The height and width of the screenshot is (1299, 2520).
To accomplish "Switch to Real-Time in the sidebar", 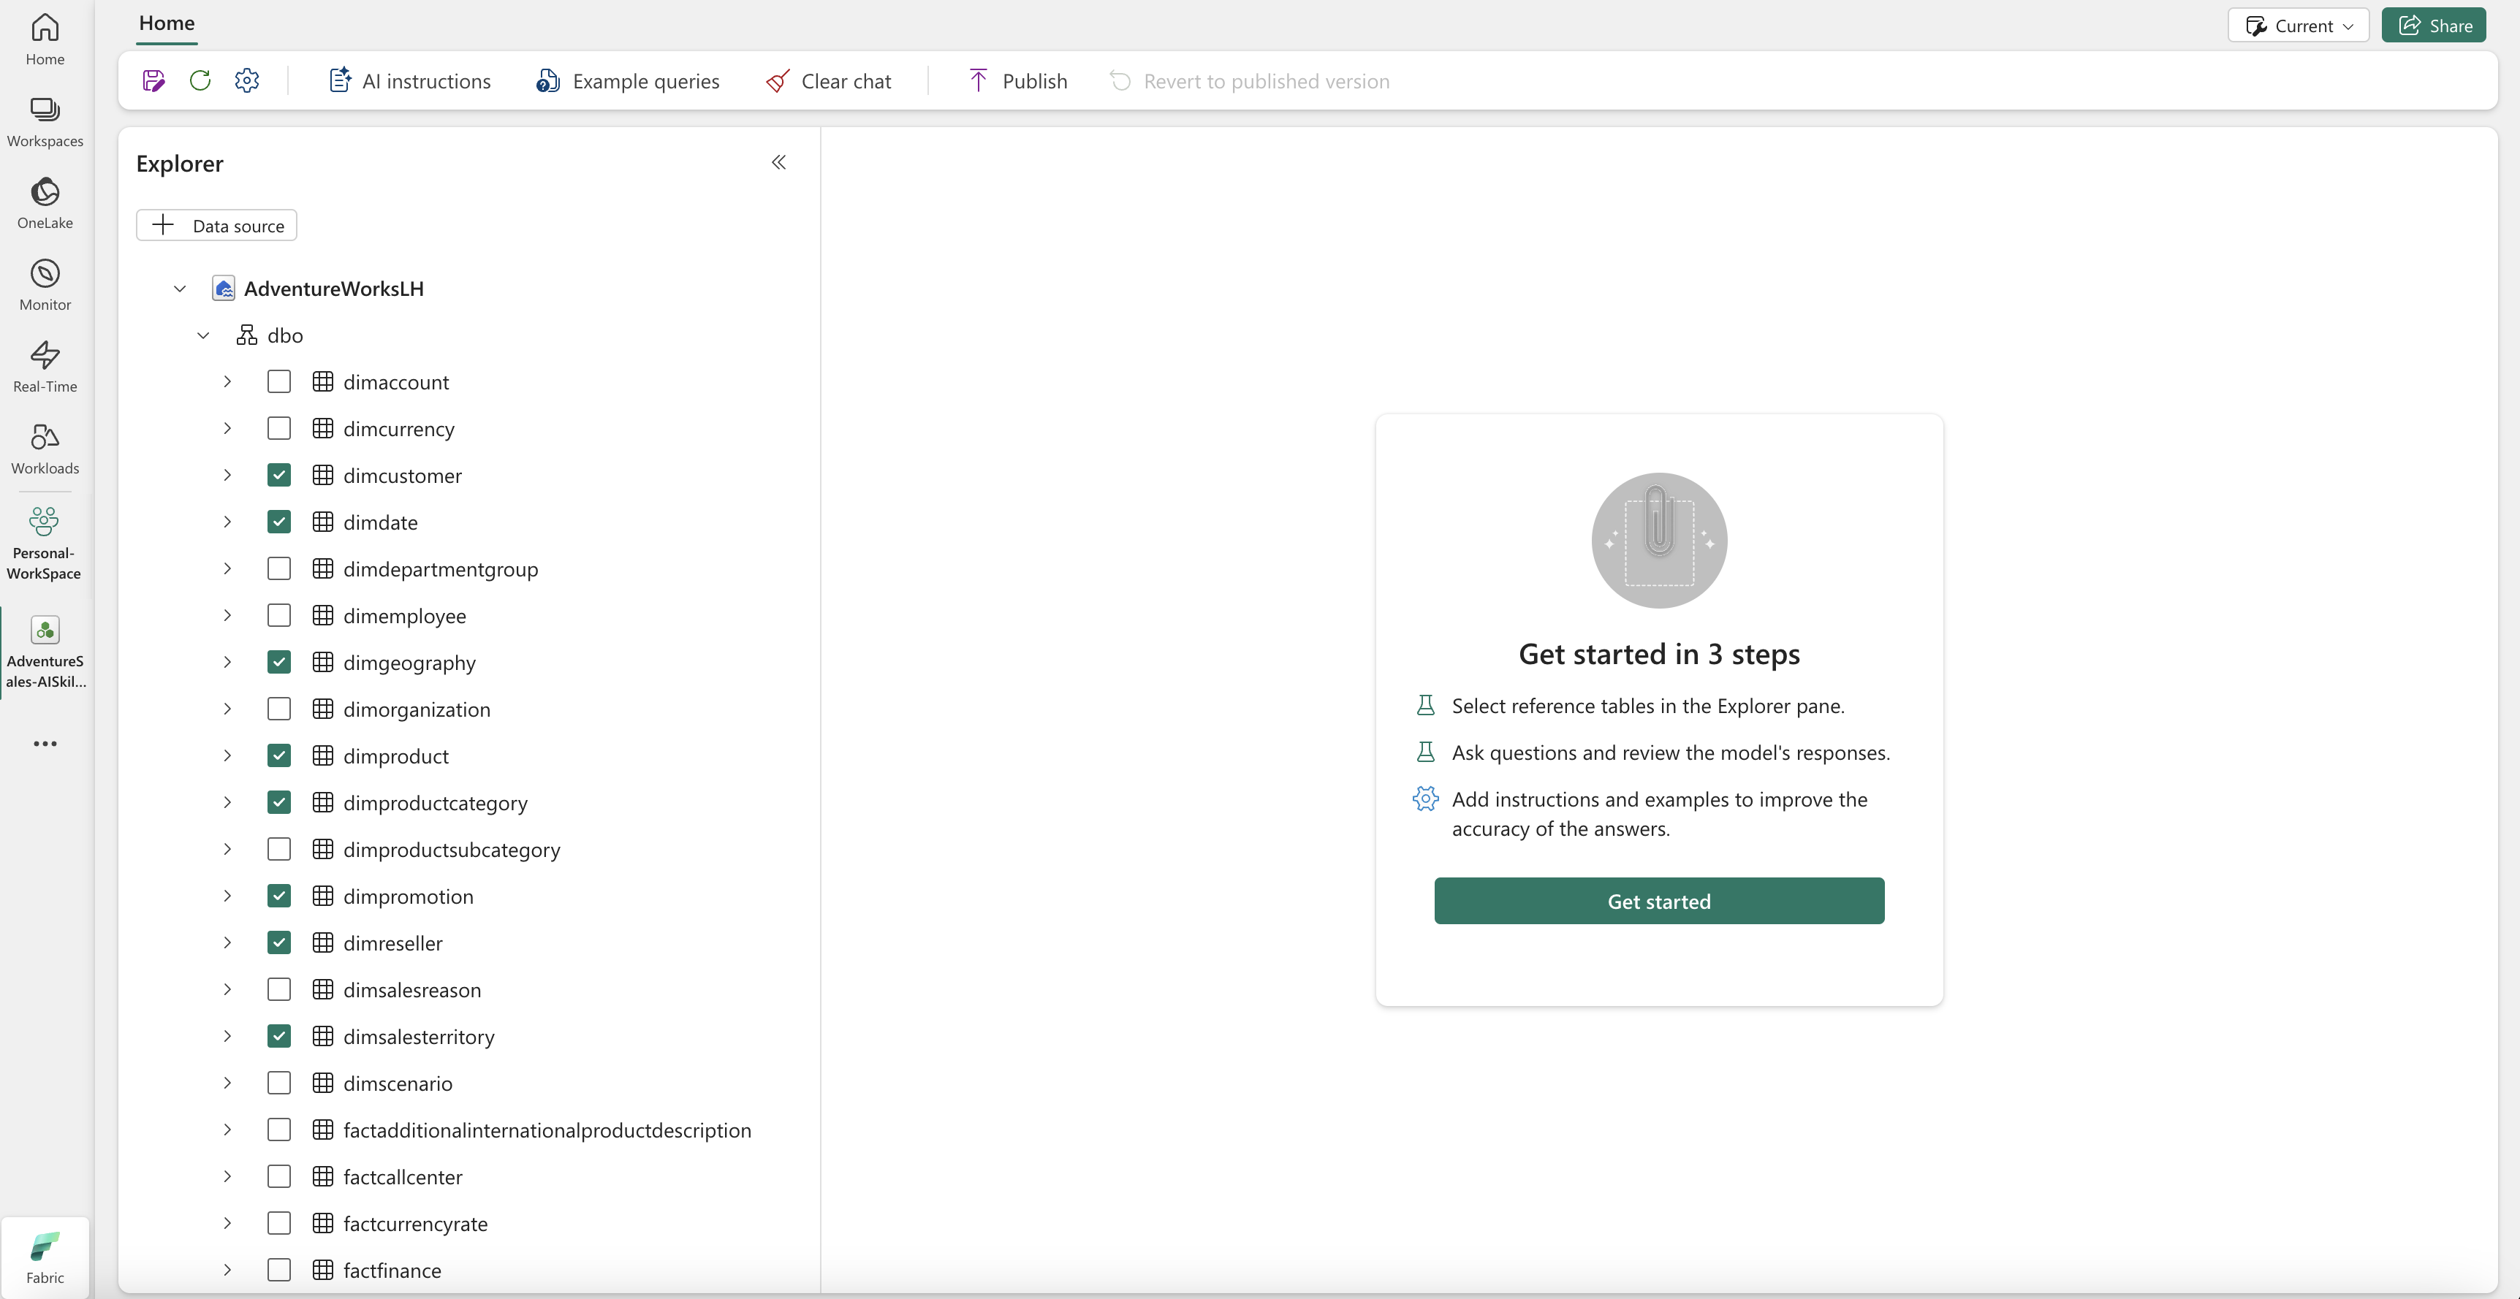I will pyautogui.click(x=45, y=365).
